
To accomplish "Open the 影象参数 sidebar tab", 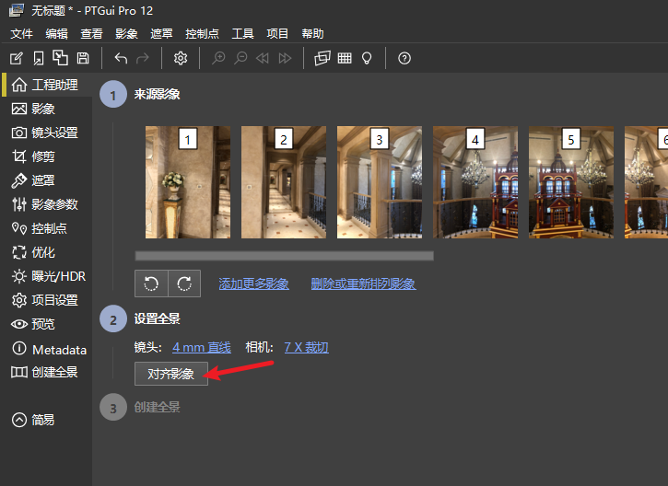I will (x=45, y=204).
